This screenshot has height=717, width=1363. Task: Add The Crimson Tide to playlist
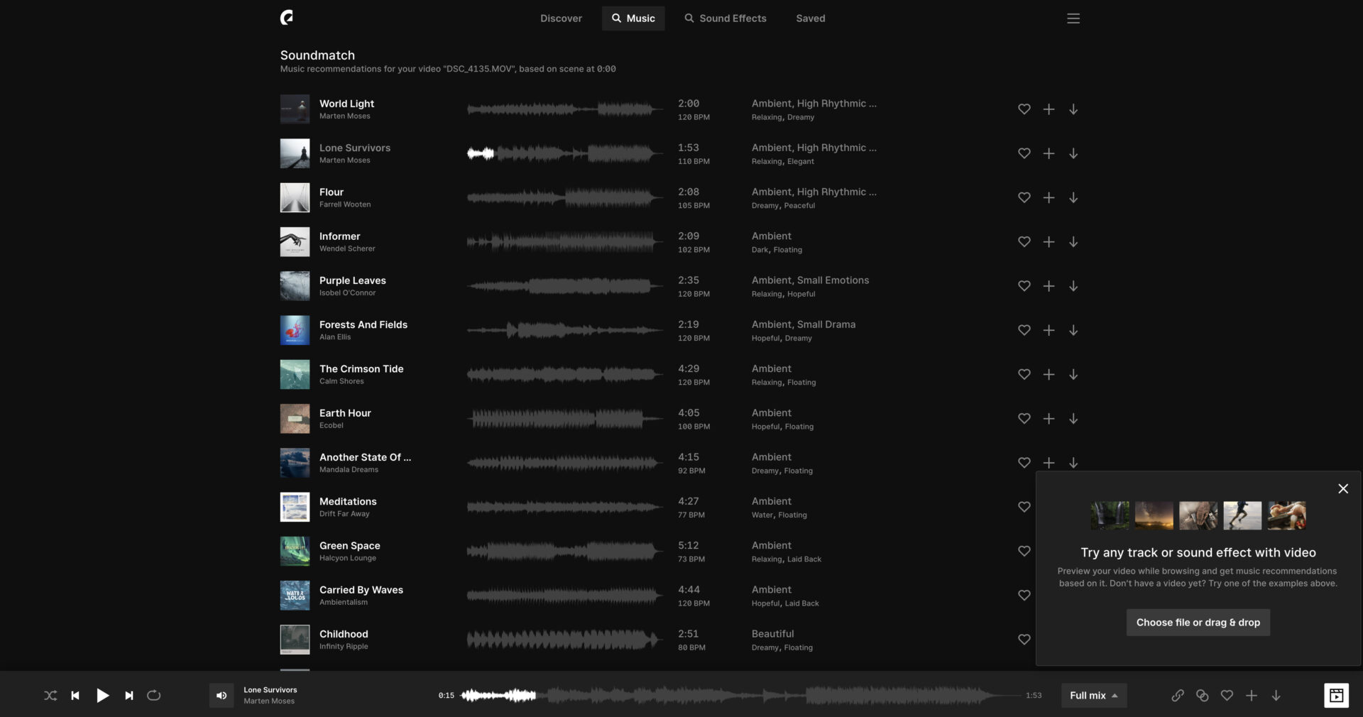[x=1049, y=374]
